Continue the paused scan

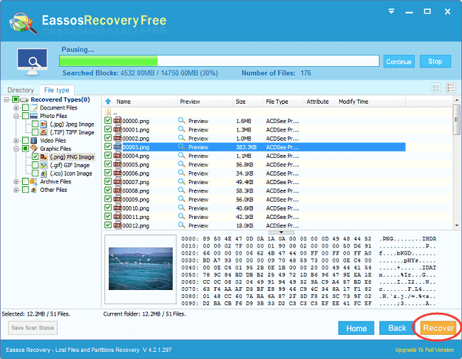pos(399,61)
